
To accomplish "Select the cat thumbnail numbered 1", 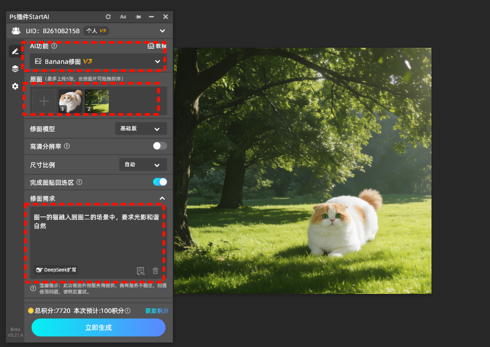I will pyautogui.click(x=71, y=101).
